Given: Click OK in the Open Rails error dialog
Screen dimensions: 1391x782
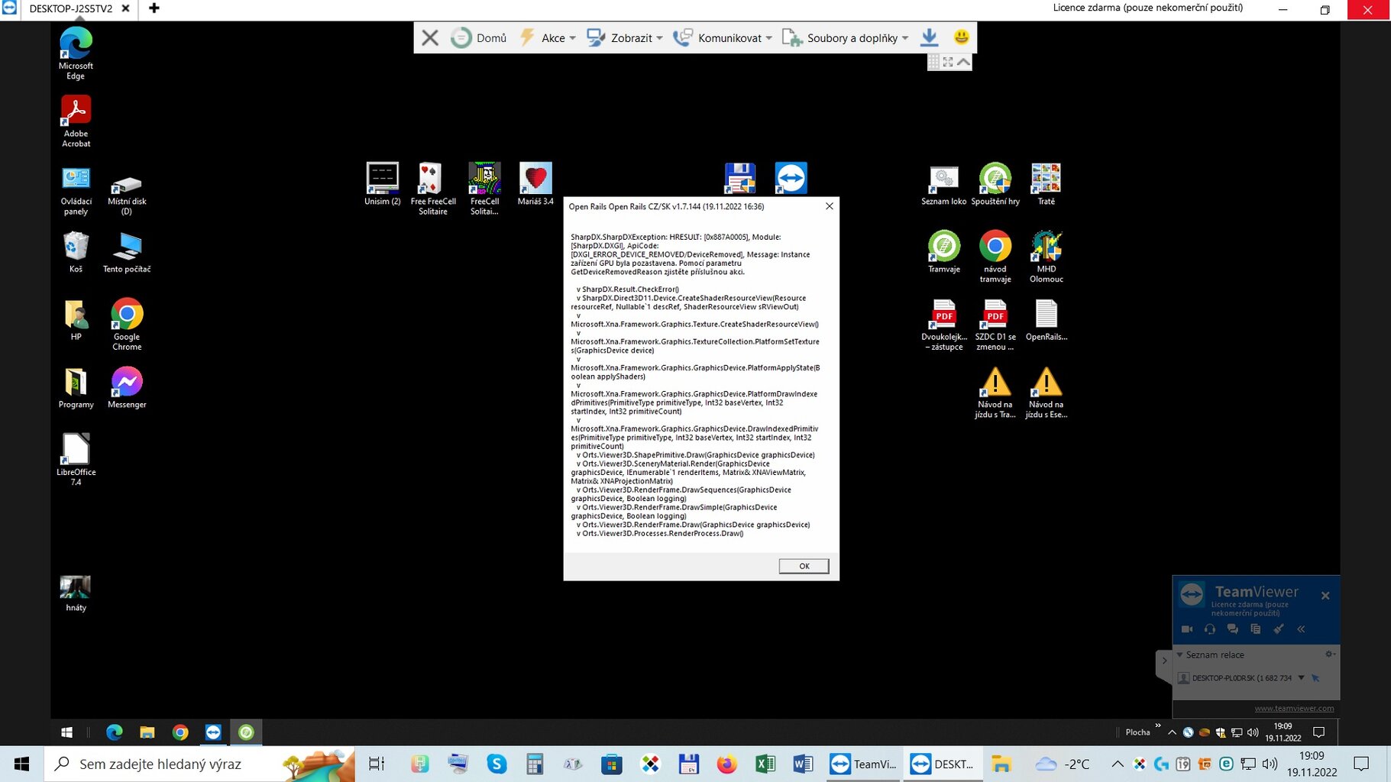Looking at the screenshot, I should (x=804, y=566).
